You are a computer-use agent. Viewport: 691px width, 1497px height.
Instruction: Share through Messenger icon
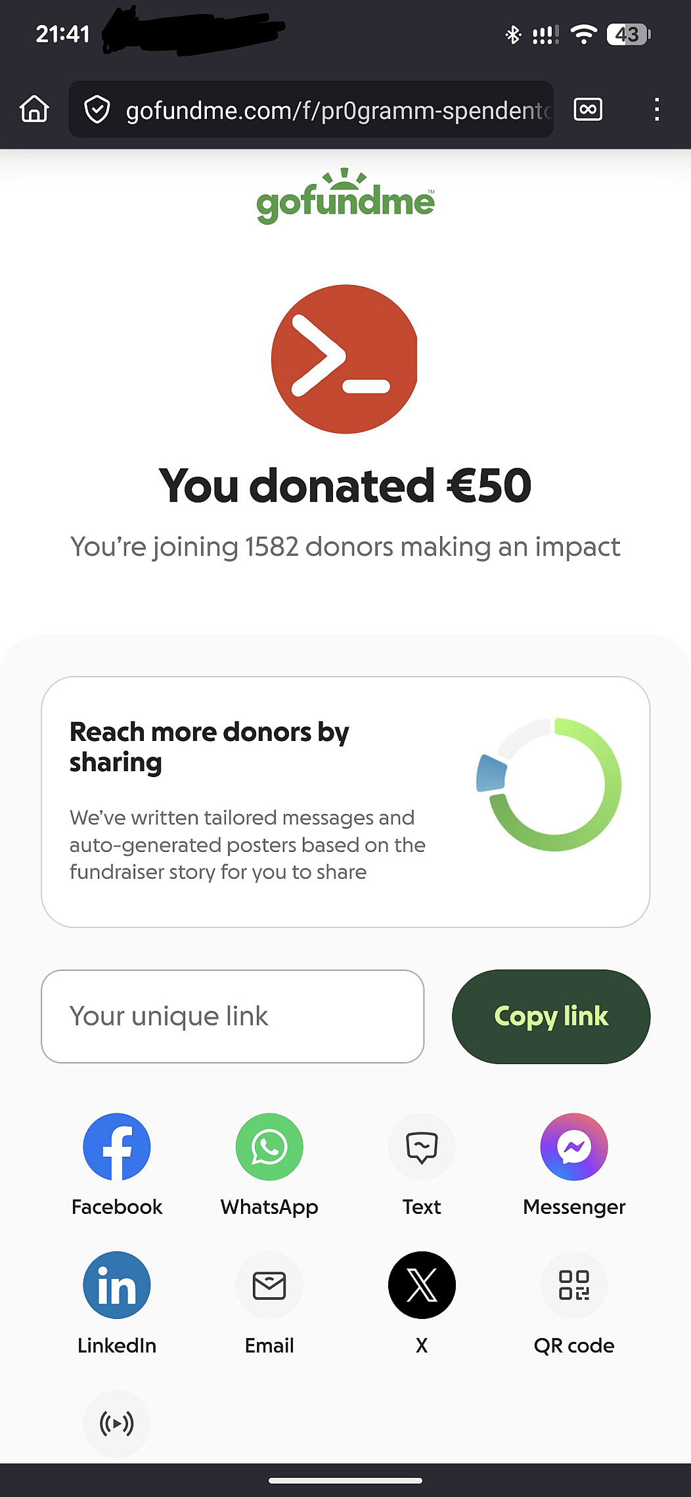(x=574, y=1147)
